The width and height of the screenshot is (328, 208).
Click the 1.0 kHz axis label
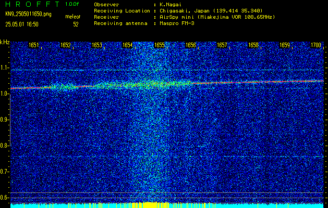[x=4, y=94]
